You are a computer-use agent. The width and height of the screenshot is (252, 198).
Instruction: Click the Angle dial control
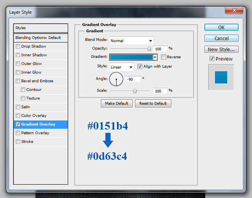[x=116, y=79]
